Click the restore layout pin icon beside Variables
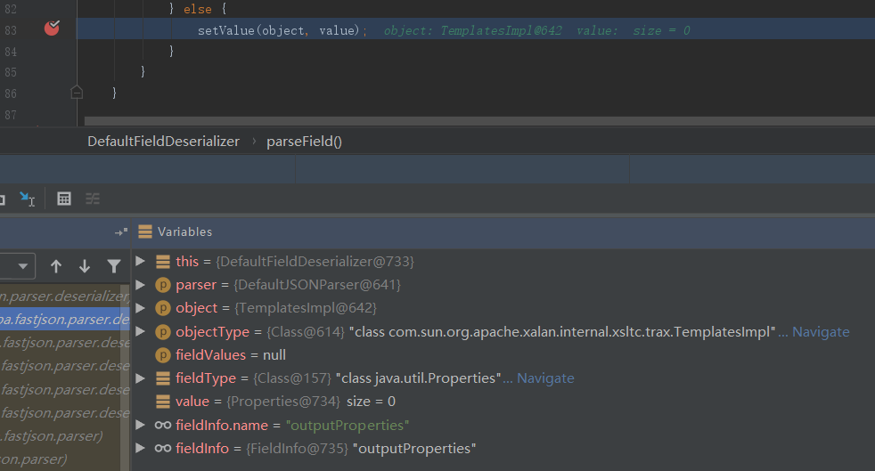Viewport: 875px width, 471px height. (121, 231)
